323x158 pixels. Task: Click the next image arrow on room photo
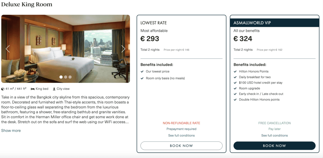tap(123, 49)
